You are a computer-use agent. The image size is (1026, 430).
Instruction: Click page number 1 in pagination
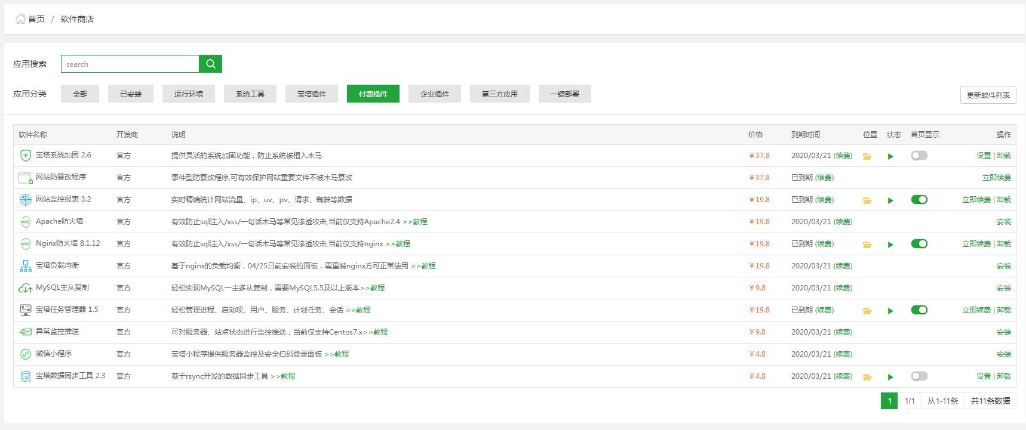(889, 401)
